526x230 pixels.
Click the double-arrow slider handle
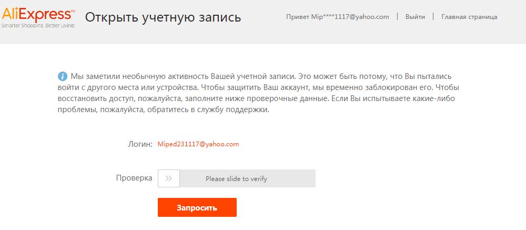(168, 178)
